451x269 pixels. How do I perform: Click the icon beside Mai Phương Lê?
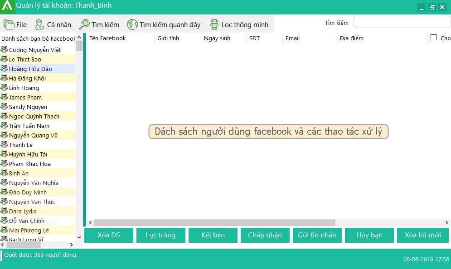click(4, 230)
